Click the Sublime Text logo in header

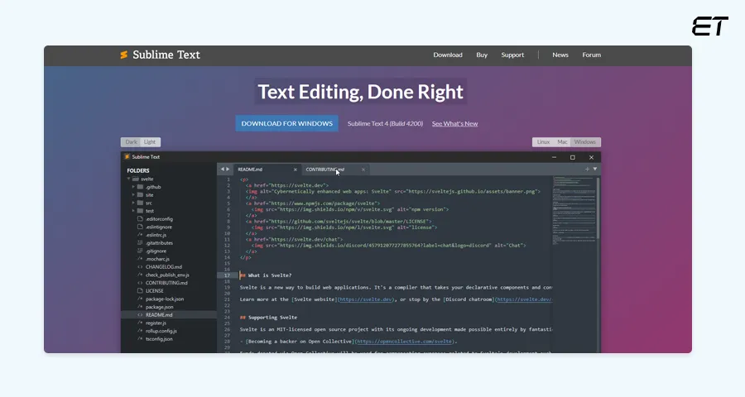click(160, 55)
